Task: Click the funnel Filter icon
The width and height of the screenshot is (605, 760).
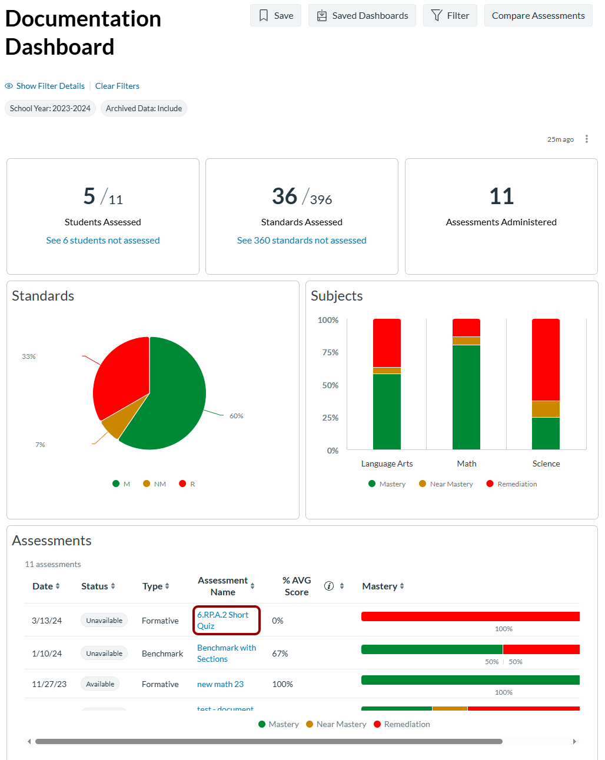Action: pos(437,16)
